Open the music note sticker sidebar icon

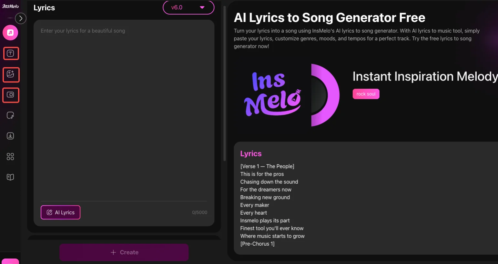10,115
